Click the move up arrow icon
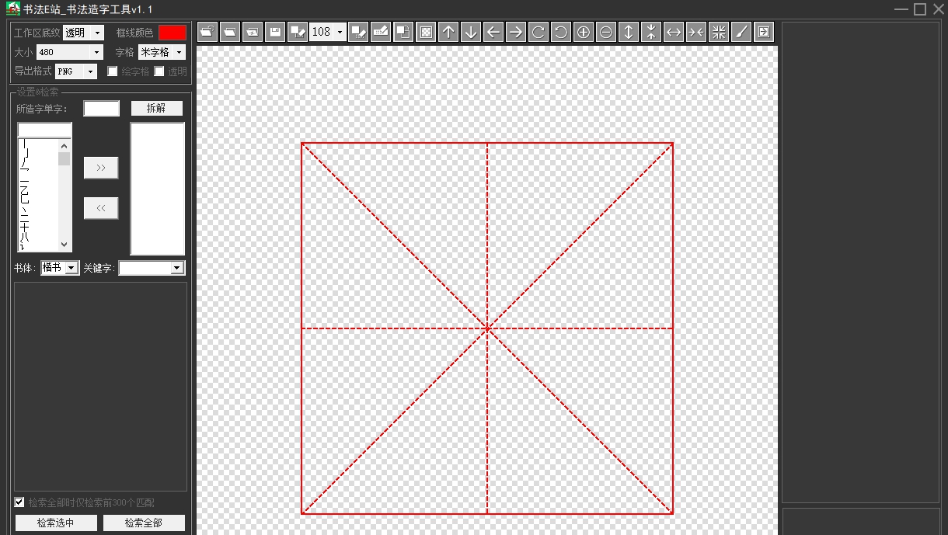 pyautogui.click(x=448, y=32)
